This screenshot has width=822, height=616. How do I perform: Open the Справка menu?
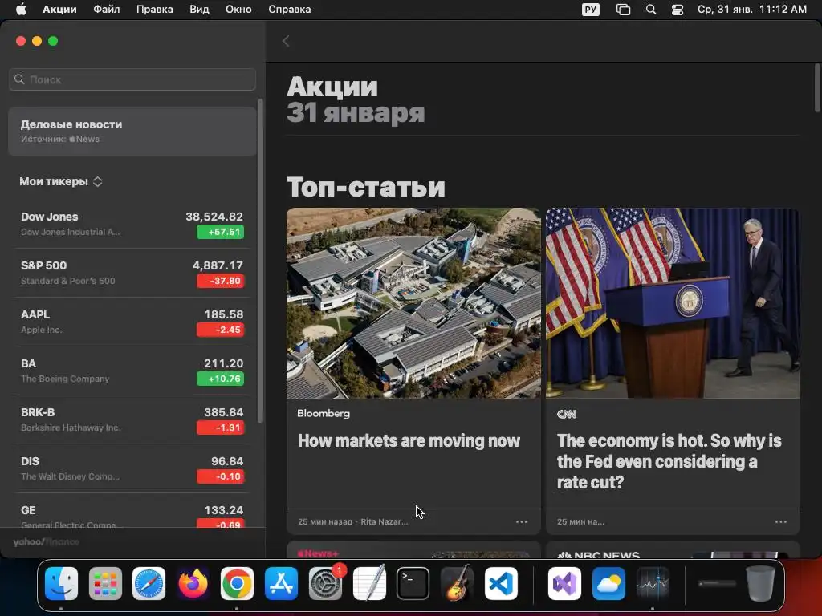(x=289, y=10)
